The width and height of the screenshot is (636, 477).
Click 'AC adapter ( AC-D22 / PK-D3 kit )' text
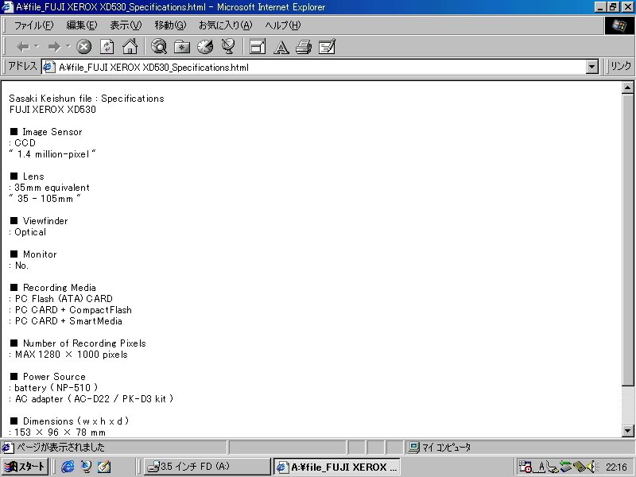pos(94,399)
